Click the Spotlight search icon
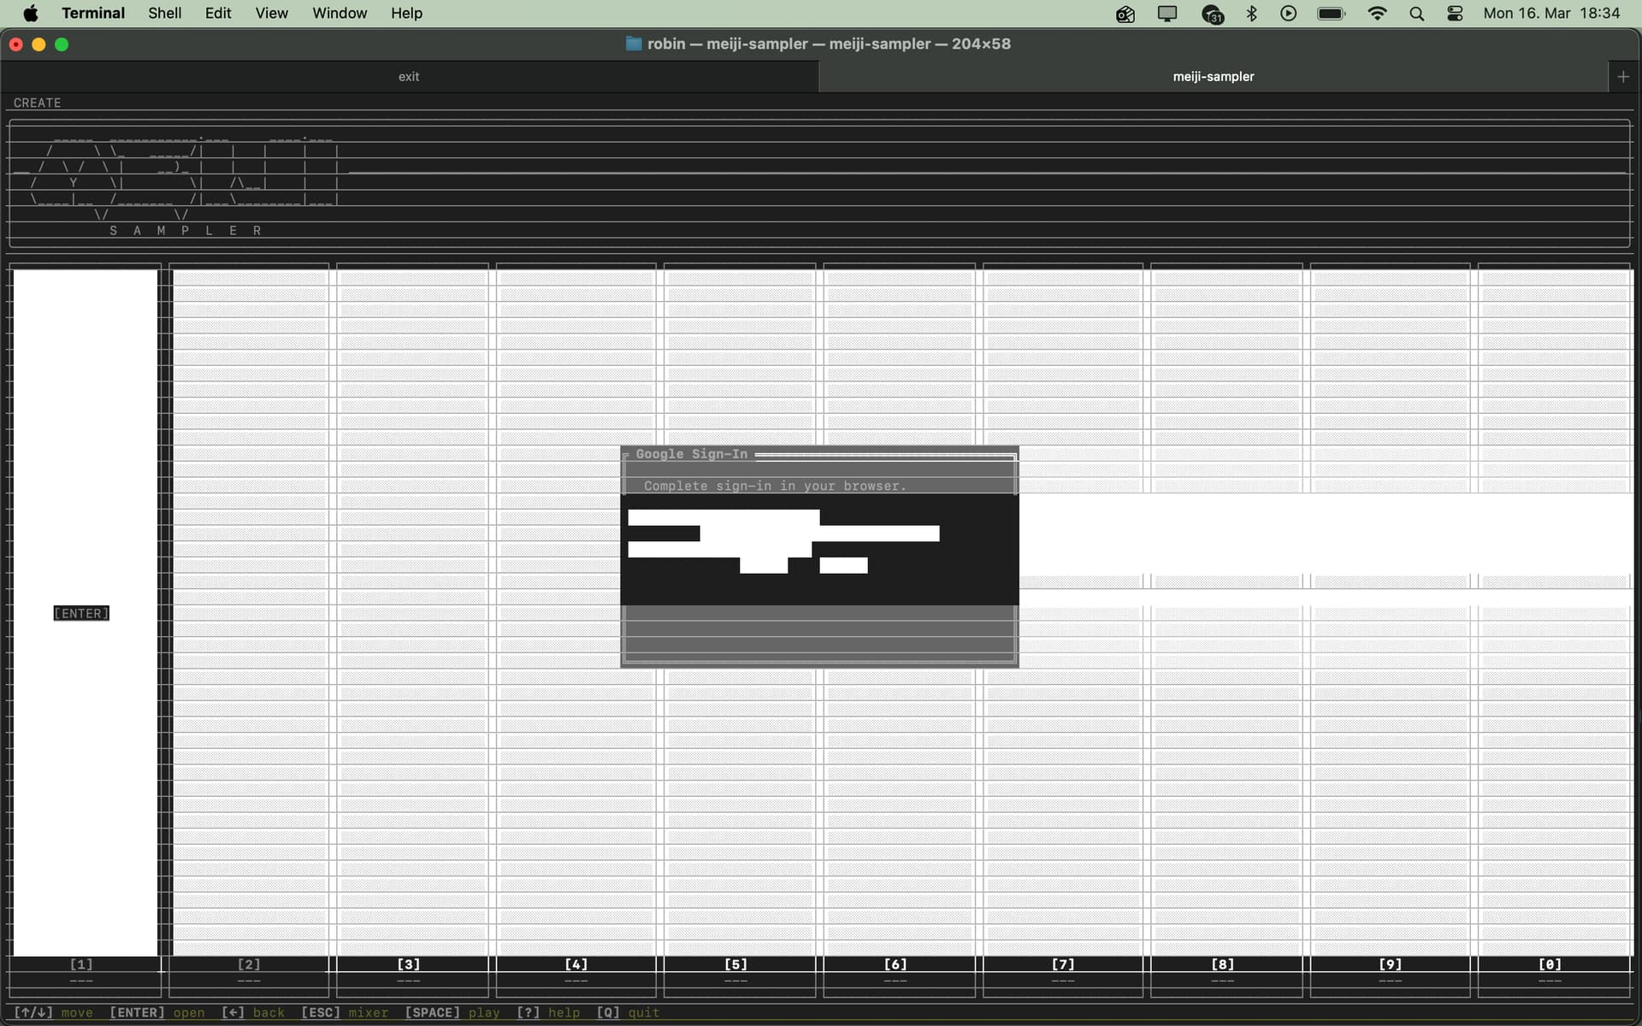Image resolution: width=1642 pixels, height=1026 pixels. [1417, 14]
